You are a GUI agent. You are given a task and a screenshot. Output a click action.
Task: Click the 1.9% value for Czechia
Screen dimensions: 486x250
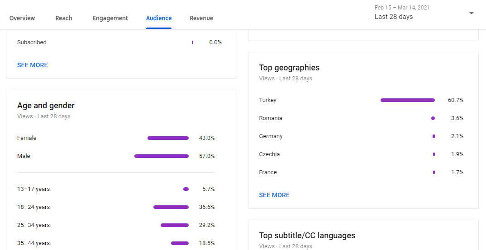[x=457, y=154]
